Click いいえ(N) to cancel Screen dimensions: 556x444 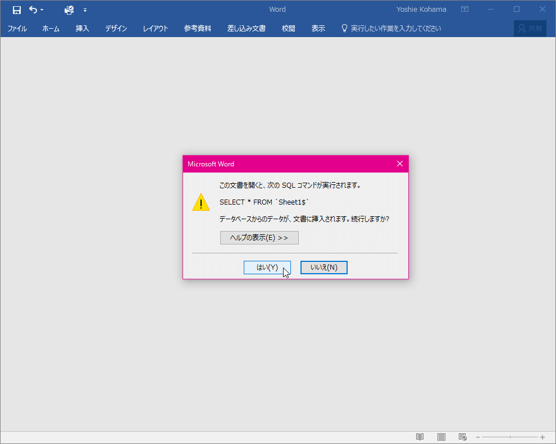click(x=323, y=268)
